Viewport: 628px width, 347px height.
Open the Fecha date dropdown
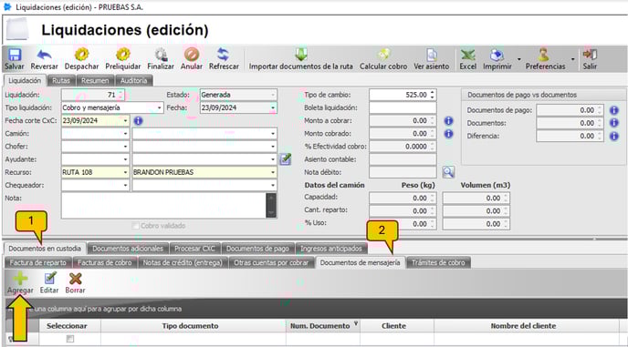click(x=273, y=108)
